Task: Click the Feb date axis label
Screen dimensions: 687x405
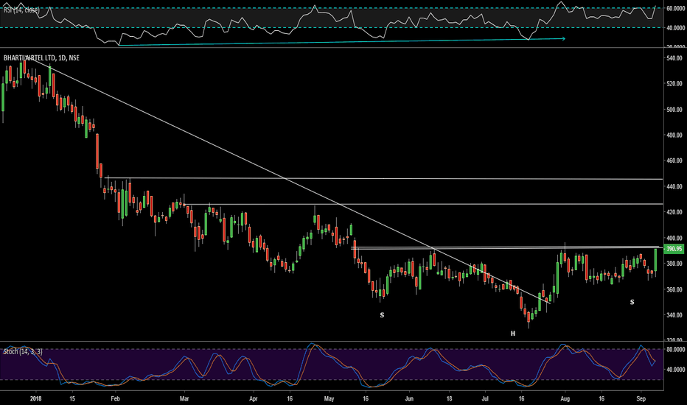Action: 115,399
